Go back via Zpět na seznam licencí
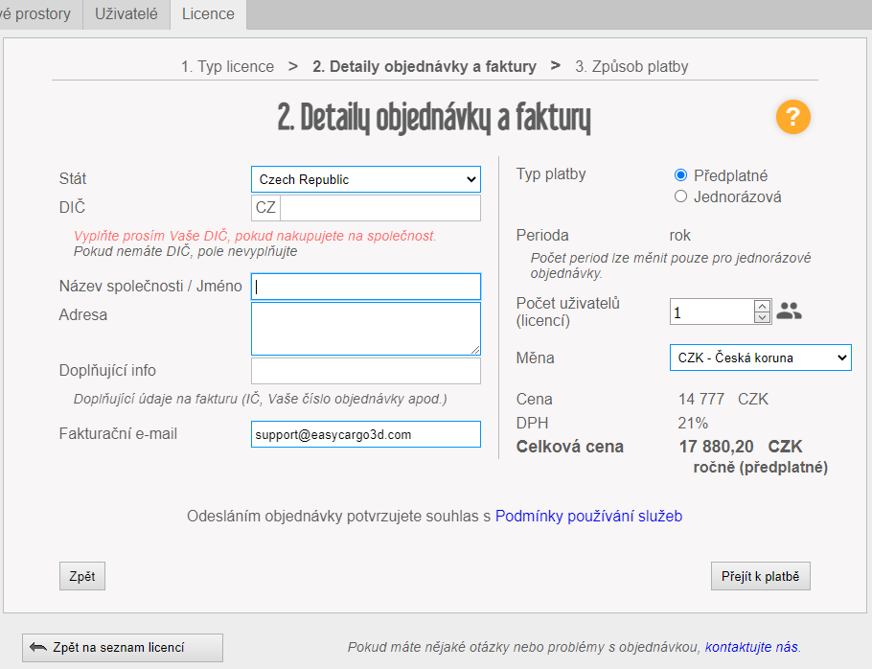 click(x=123, y=647)
